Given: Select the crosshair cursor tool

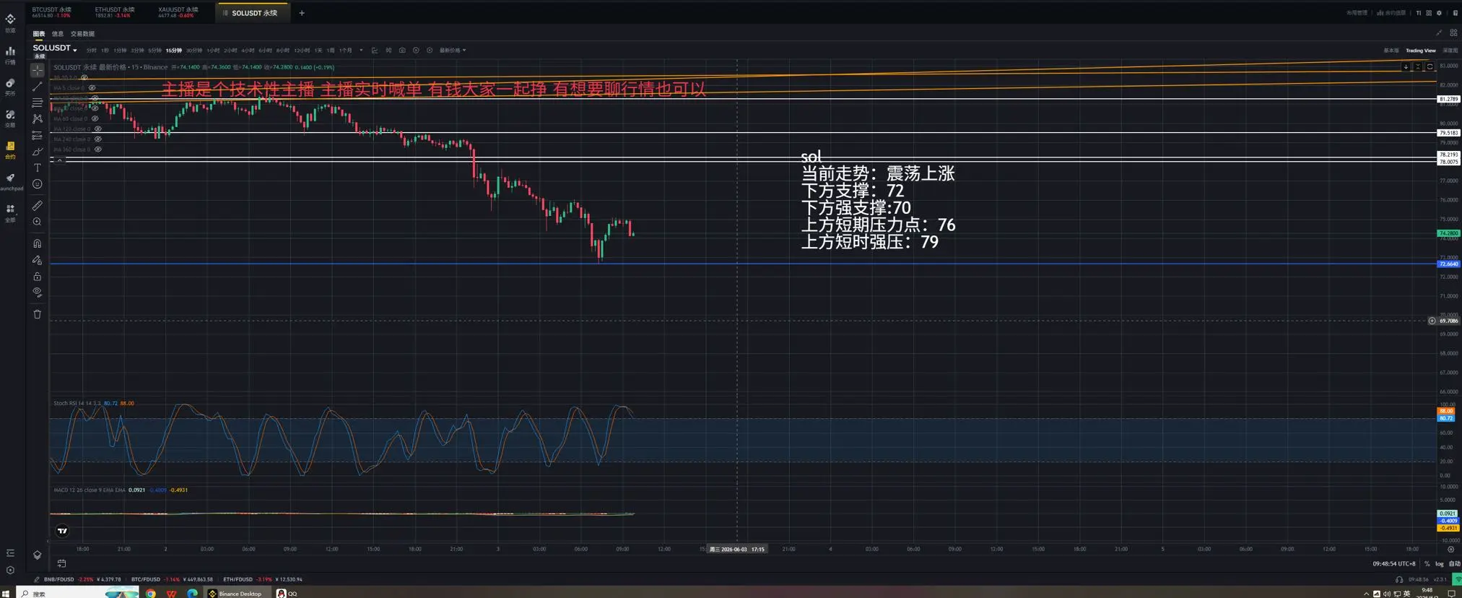Looking at the screenshot, I should [38, 71].
